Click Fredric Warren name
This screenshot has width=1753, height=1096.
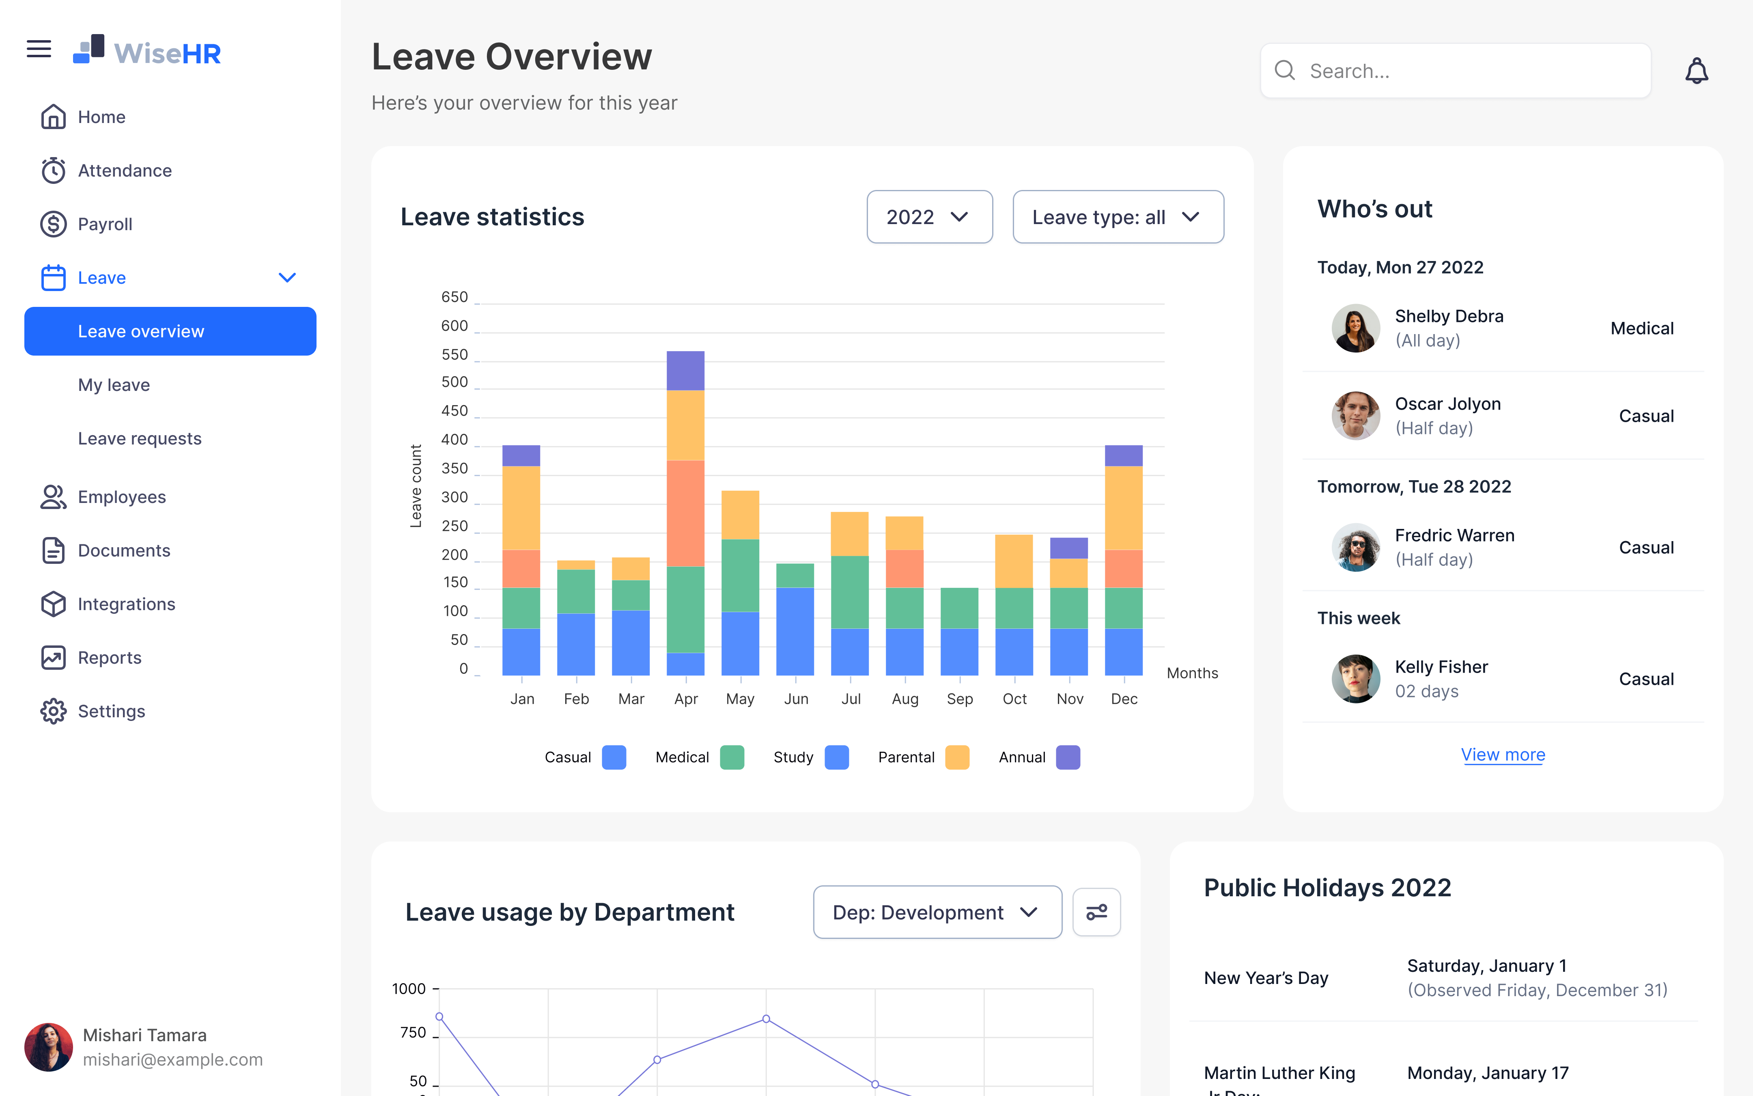pyautogui.click(x=1455, y=535)
